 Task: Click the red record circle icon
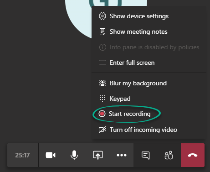102,114
